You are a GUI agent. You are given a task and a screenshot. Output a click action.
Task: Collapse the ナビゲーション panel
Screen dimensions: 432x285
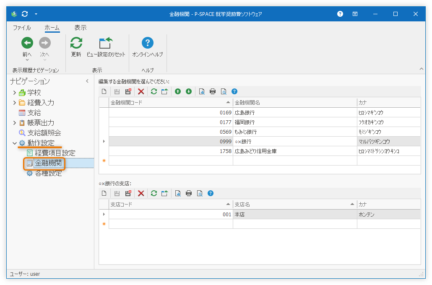click(x=87, y=81)
